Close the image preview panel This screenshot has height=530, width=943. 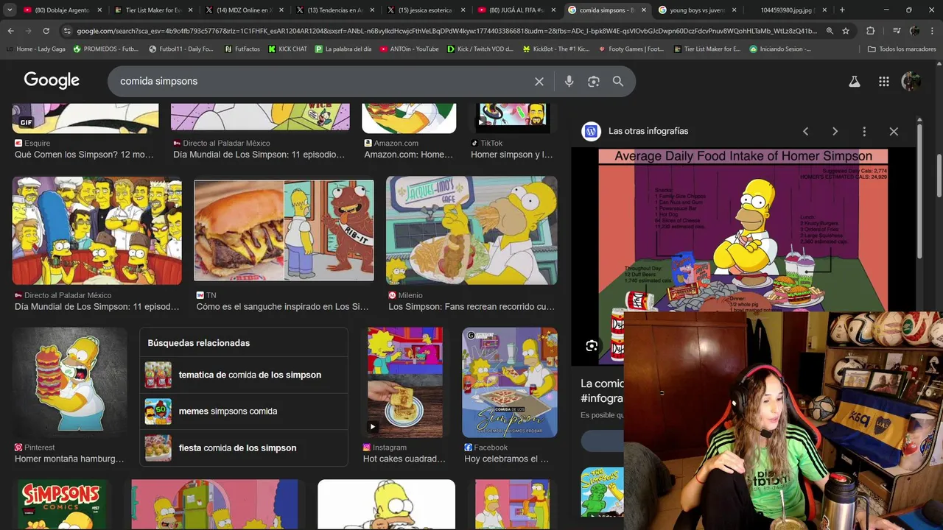tap(894, 131)
